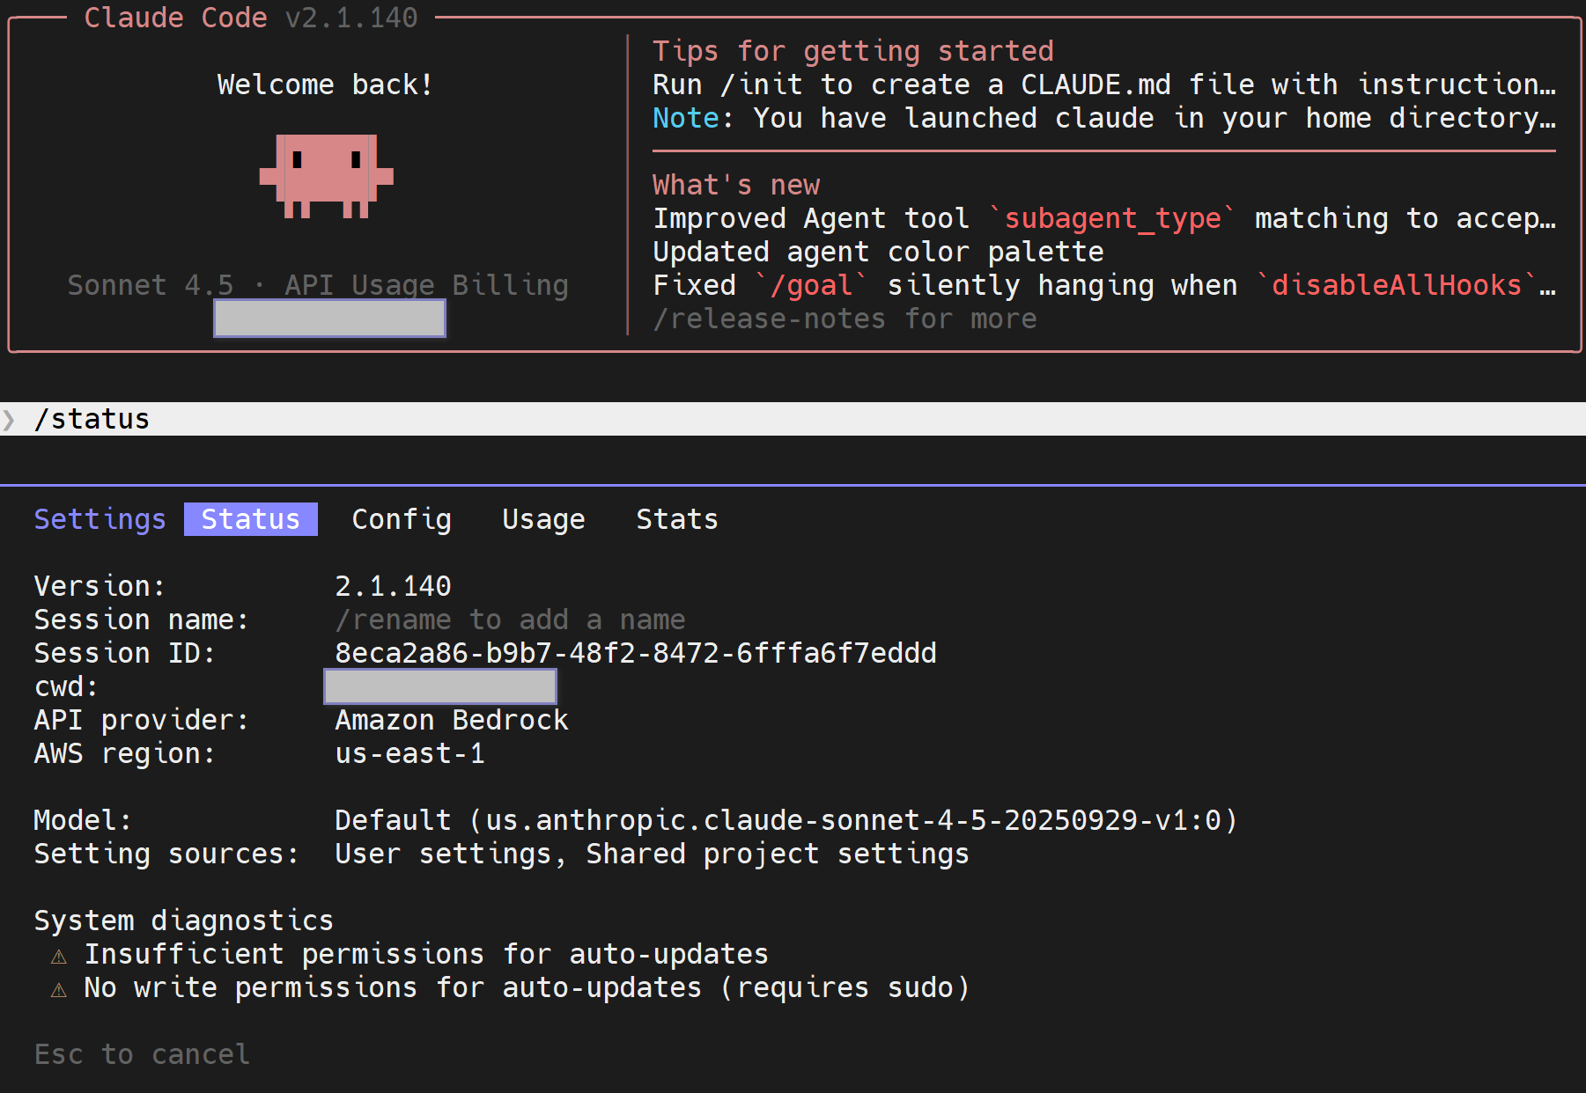Click 'Fixed /goal silently hanging' release note
Screen dimensions: 1586x1093
click(1104, 285)
